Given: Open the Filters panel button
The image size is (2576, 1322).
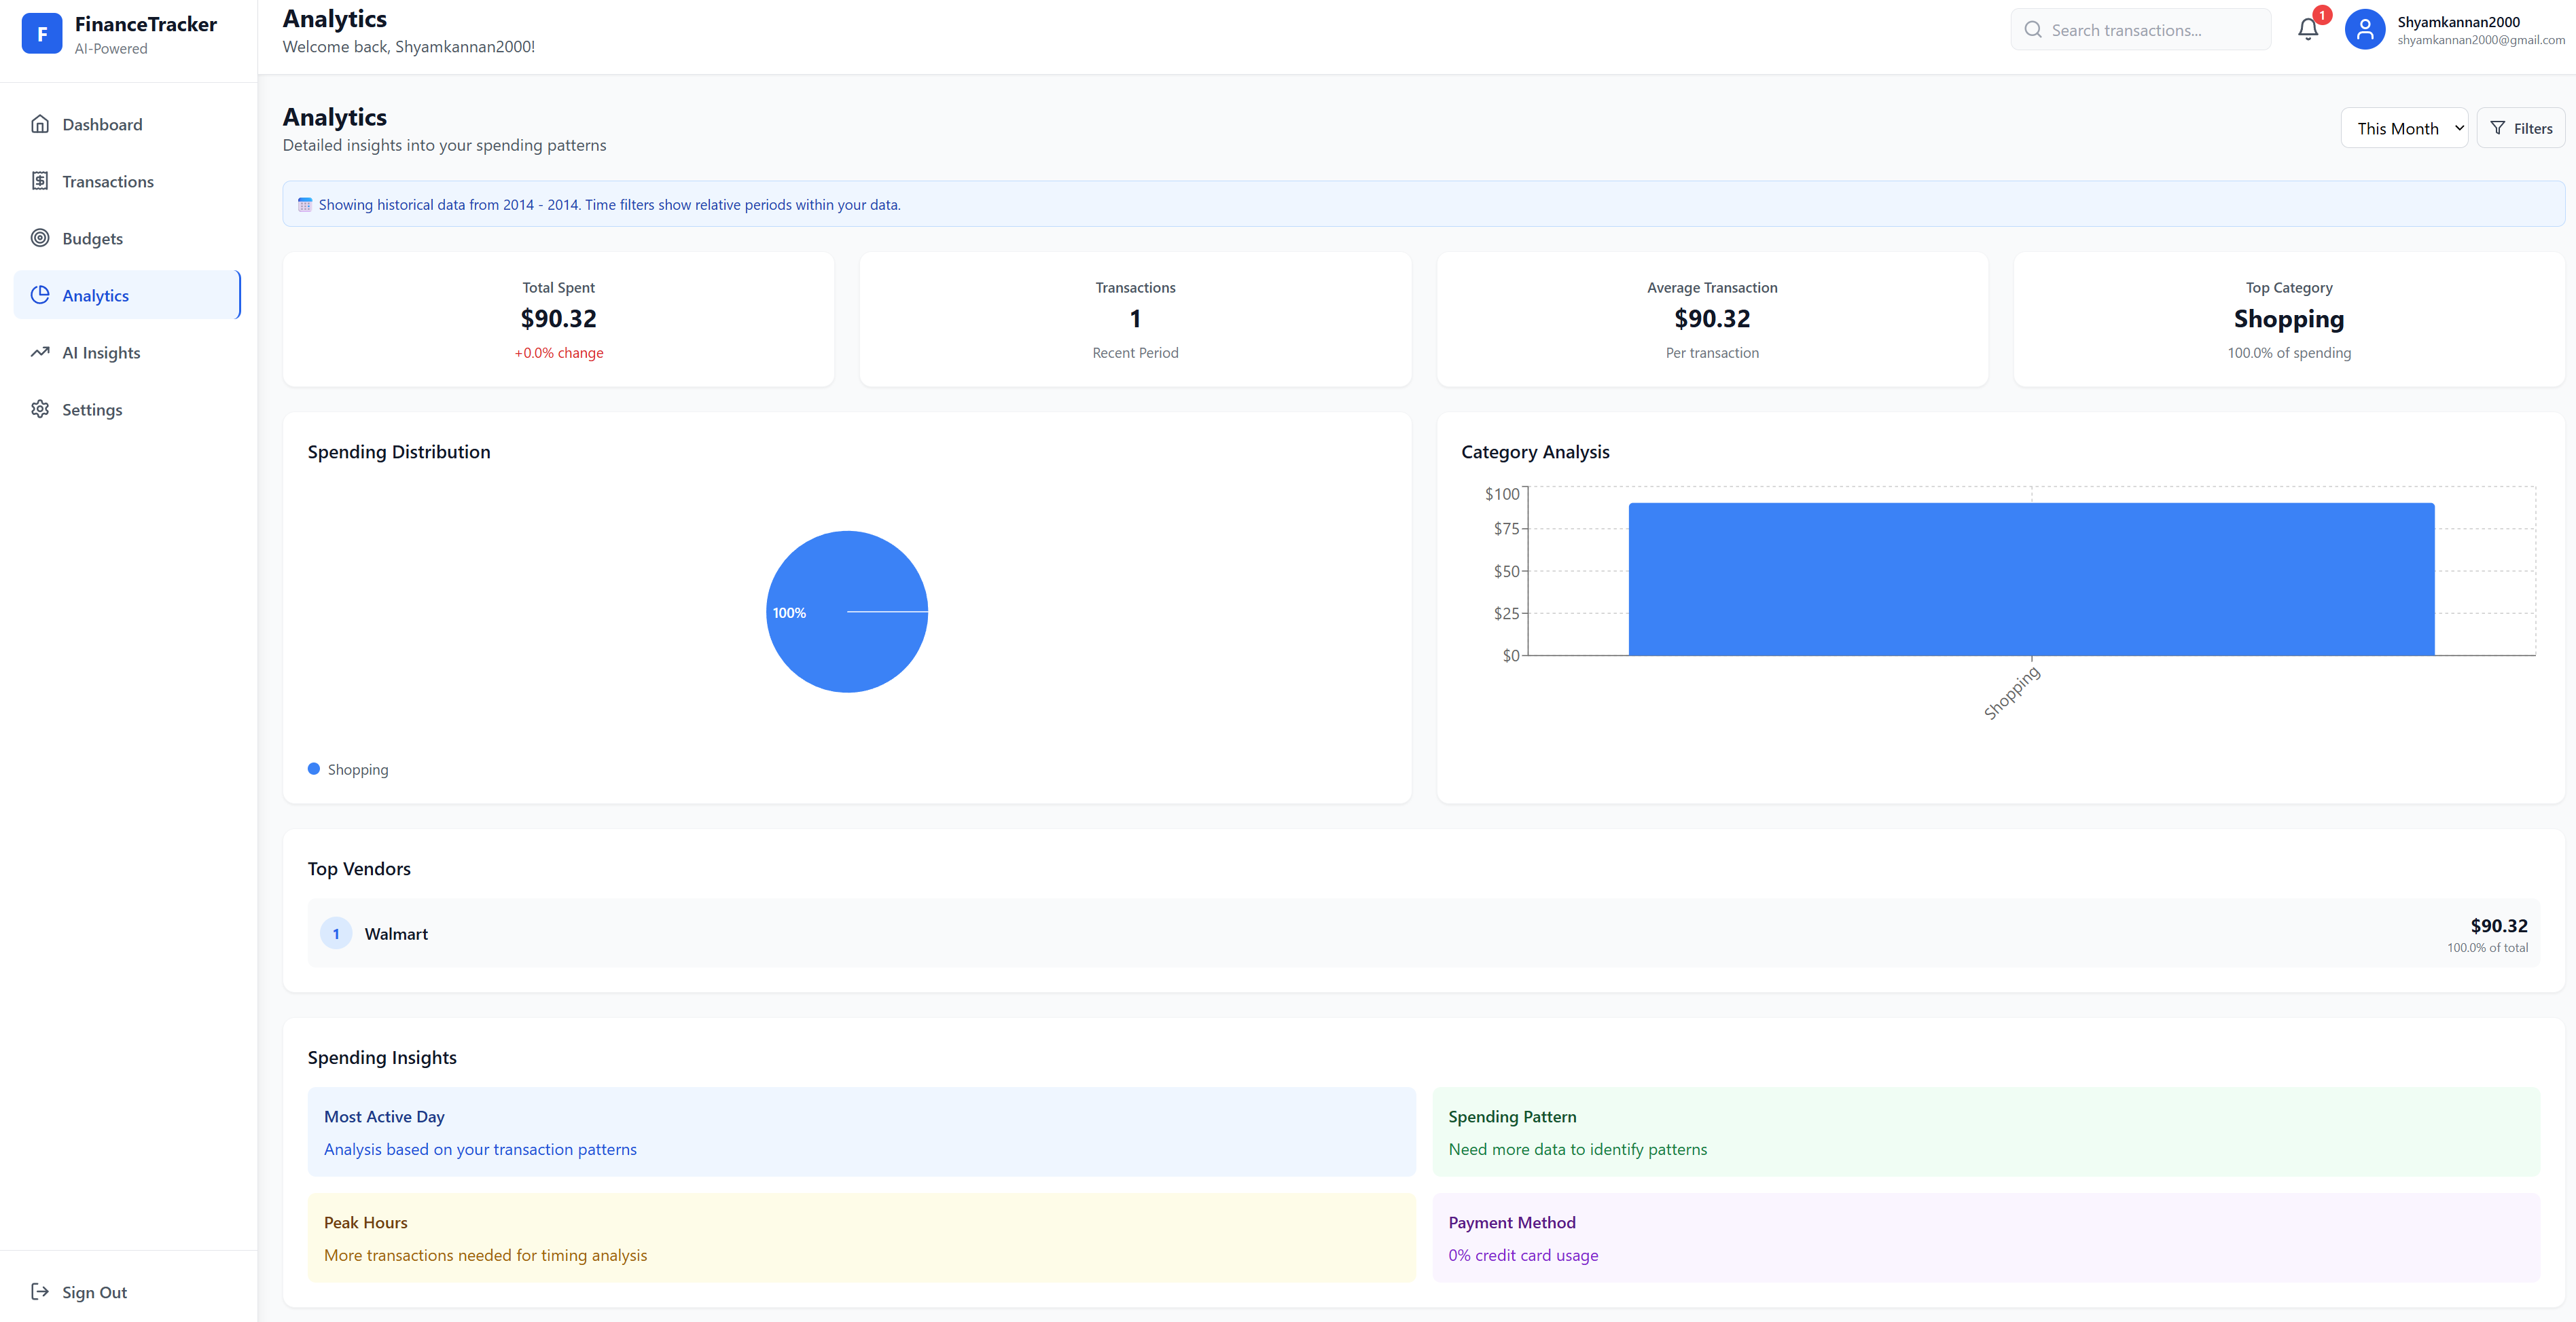Looking at the screenshot, I should click(2520, 128).
